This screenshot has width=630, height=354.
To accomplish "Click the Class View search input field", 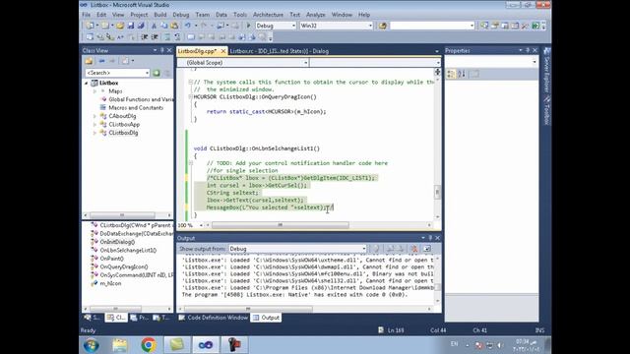I will (x=114, y=73).
